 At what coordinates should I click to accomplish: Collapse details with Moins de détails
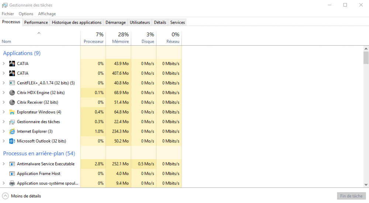(x=22, y=196)
